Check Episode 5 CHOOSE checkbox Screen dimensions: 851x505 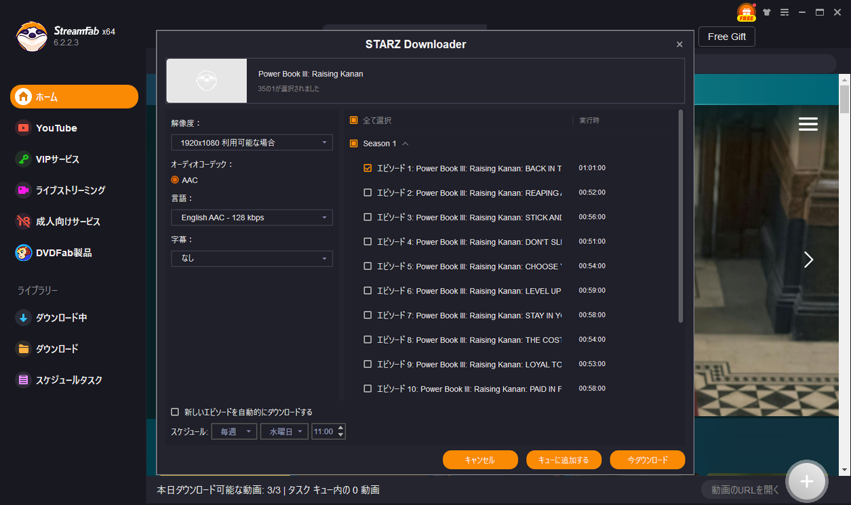click(368, 266)
